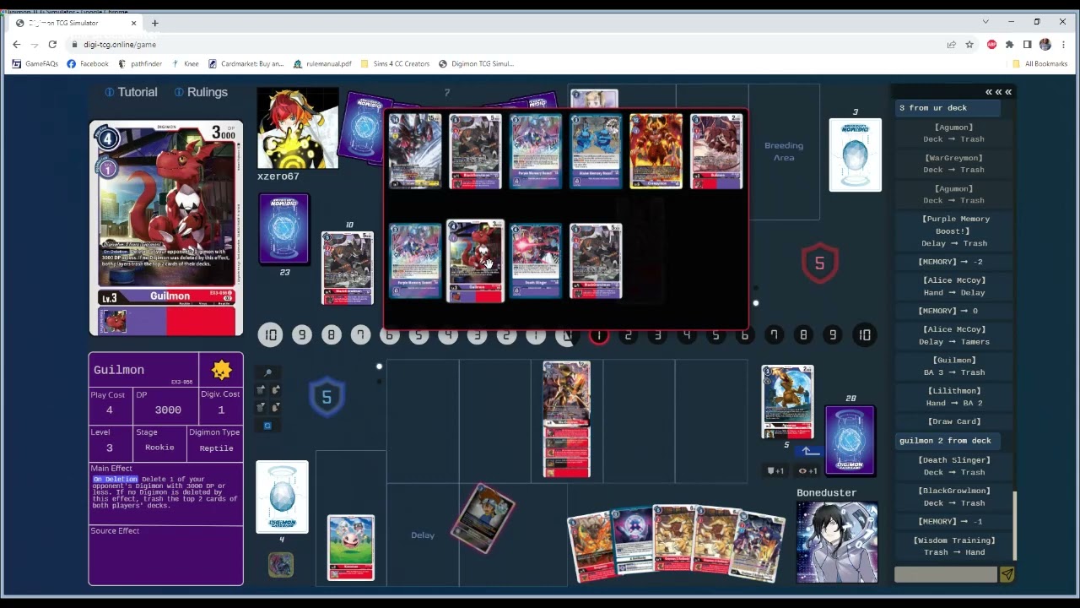Click the opponent's red security shield showing 5

819,263
